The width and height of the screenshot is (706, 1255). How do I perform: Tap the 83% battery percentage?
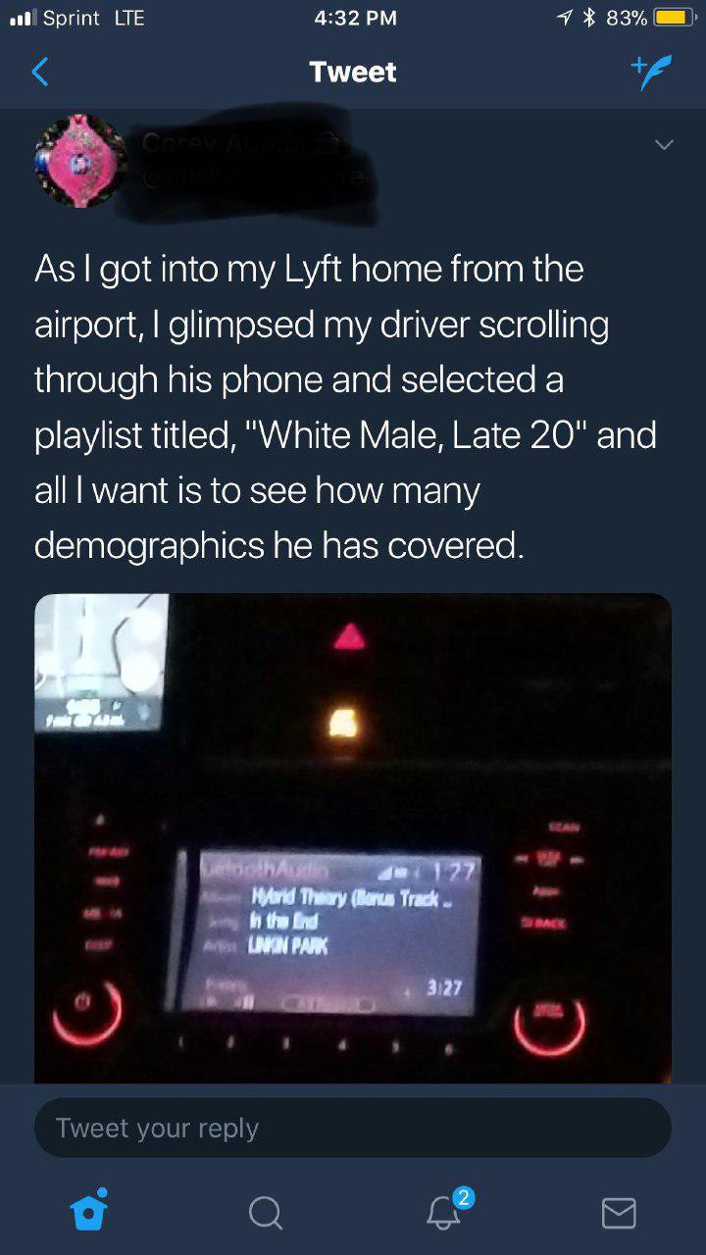628,18
